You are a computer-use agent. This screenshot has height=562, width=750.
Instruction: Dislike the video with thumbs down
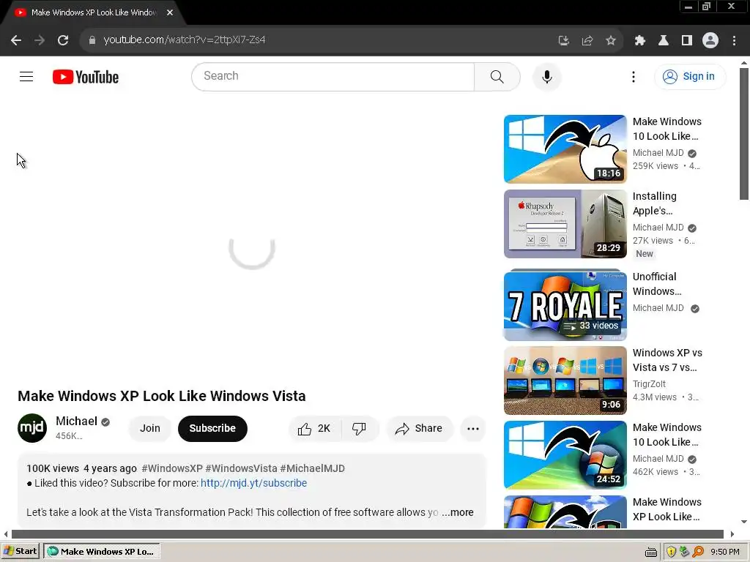[359, 428]
